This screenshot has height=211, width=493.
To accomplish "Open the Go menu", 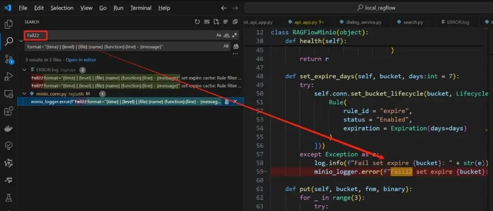I will point(103,8).
